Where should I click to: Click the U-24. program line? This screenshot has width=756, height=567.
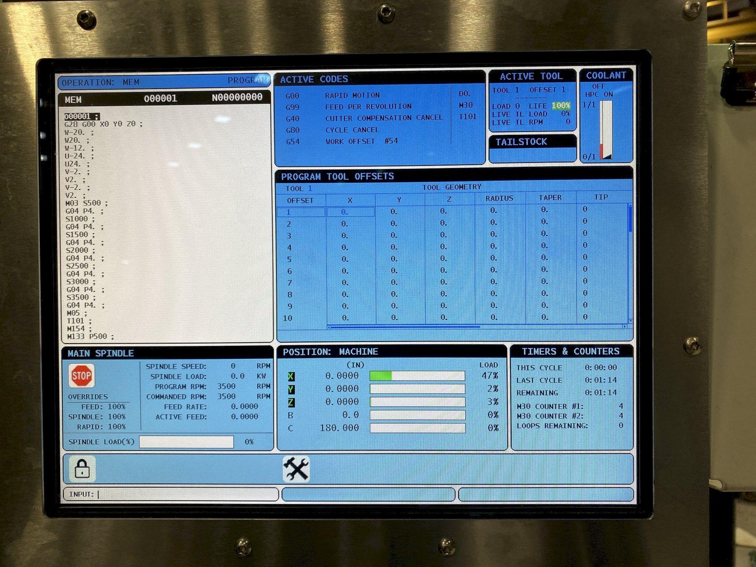[79, 156]
